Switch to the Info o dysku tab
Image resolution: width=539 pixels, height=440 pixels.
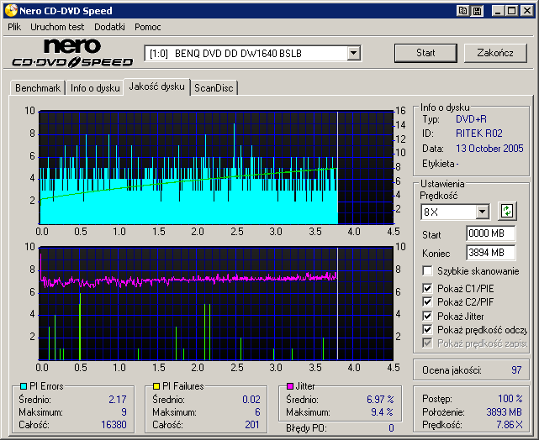(95, 88)
